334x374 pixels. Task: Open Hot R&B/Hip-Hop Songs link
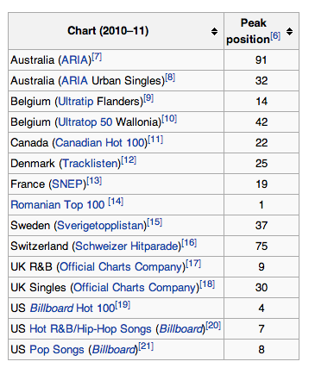(91, 329)
